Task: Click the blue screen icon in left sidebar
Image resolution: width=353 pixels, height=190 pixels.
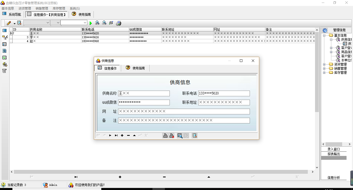Action: pos(4,30)
